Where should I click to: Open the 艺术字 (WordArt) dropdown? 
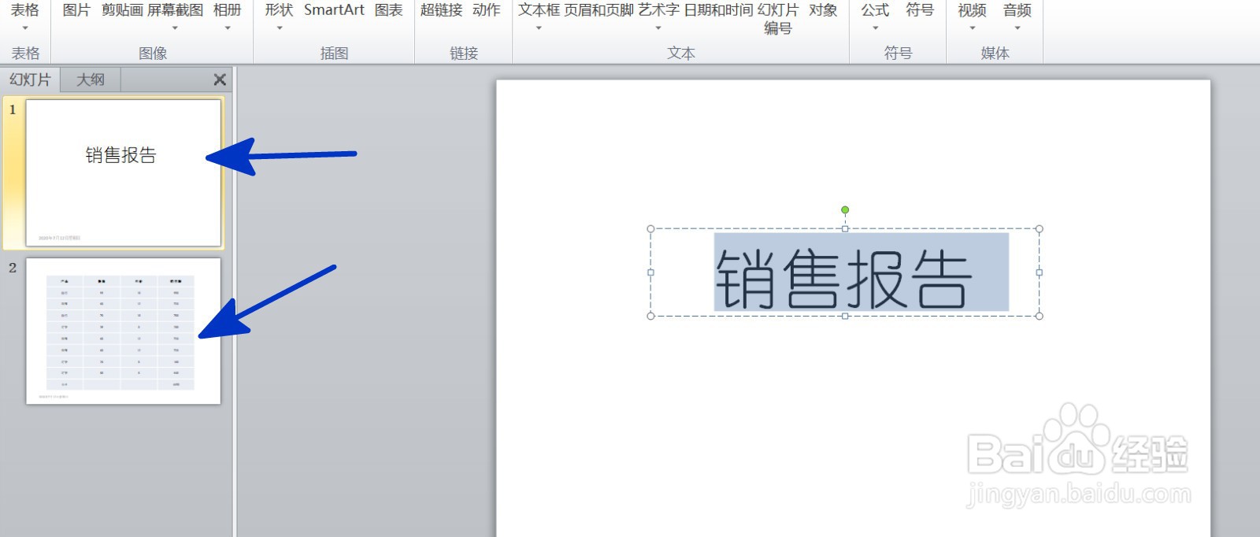(x=658, y=17)
